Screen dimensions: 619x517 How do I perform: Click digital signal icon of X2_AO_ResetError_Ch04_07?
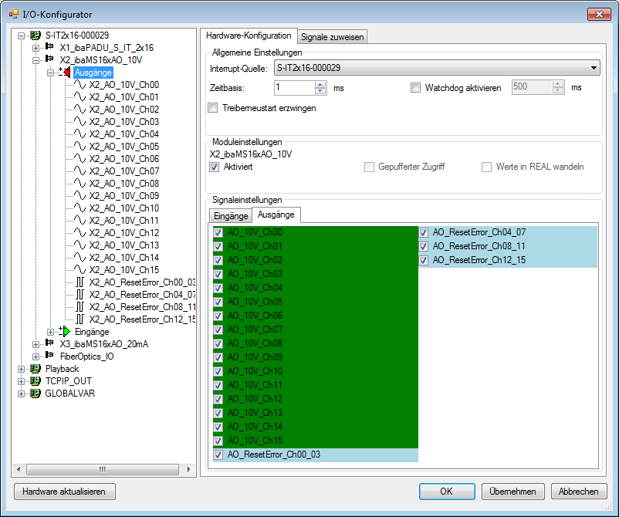[x=80, y=295]
